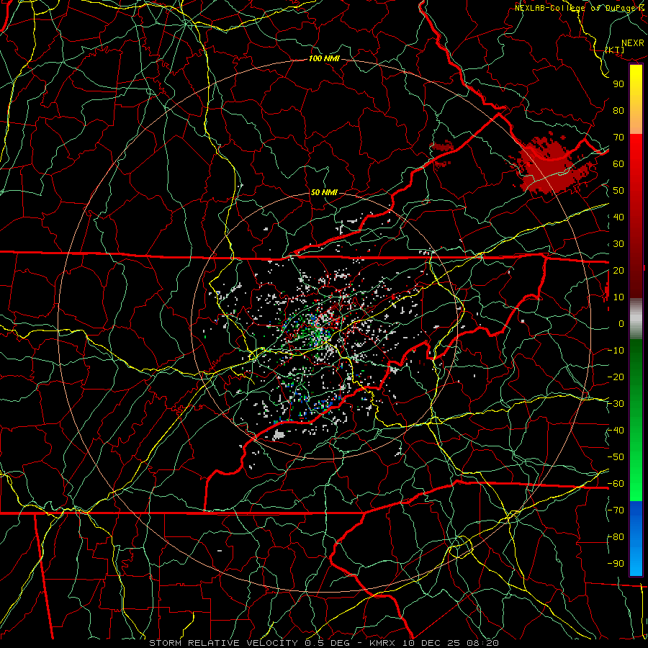The height and width of the screenshot is (648, 648).
Task: Click the "20" value on velocity scale
Action: (x=618, y=270)
